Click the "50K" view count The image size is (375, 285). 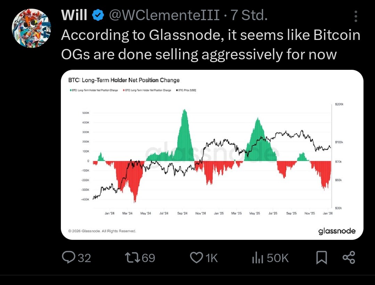pos(278,258)
